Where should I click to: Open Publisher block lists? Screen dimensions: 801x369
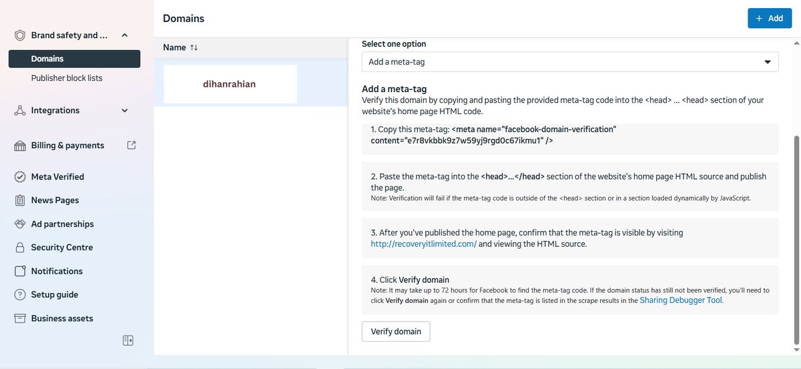(x=67, y=78)
